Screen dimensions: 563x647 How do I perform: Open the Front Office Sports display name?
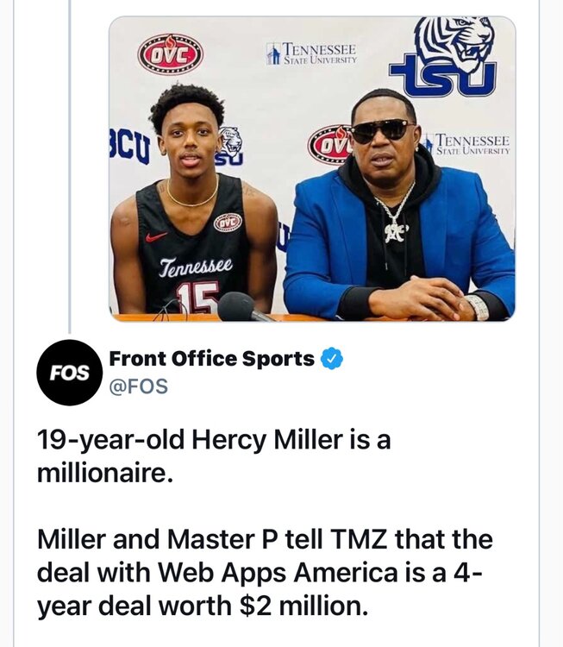pos(211,358)
